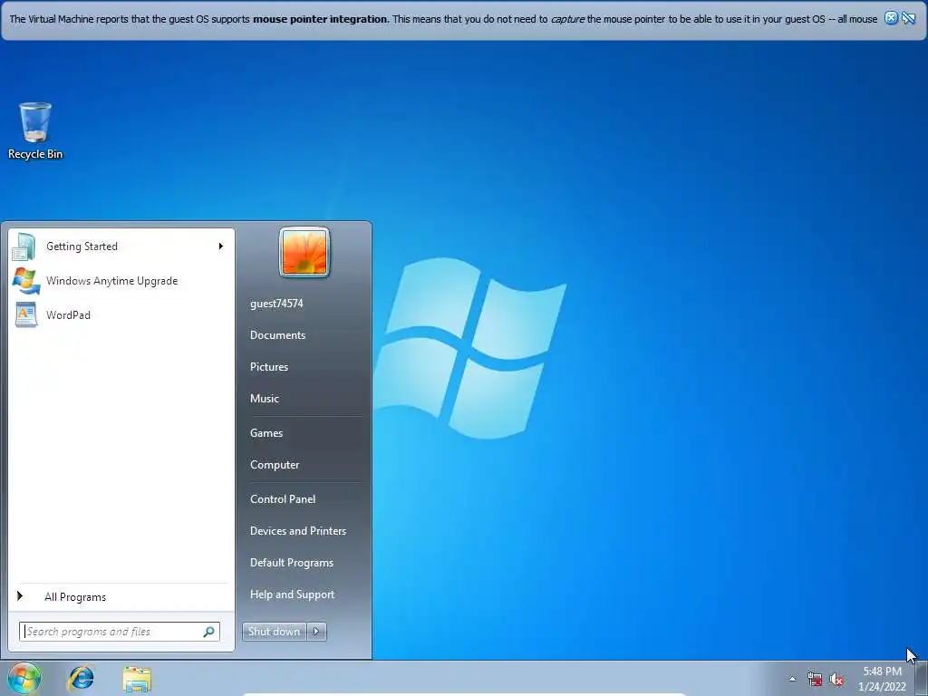The height and width of the screenshot is (696, 928).
Task: Click the flower user account picture
Action: (x=304, y=253)
